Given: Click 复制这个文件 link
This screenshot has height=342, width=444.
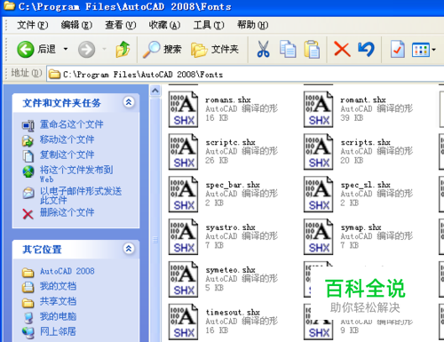Looking at the screenshot, I should click(x=67, y=155).
